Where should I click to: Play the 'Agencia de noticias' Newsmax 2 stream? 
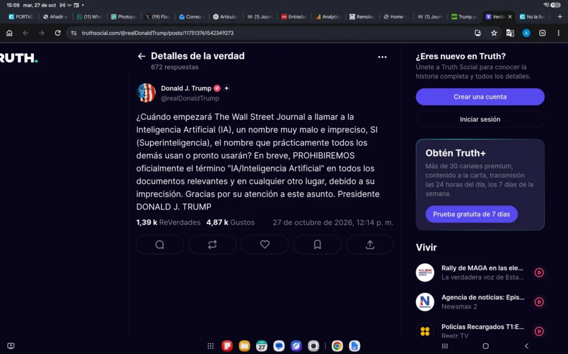click(x=539, y=302)
